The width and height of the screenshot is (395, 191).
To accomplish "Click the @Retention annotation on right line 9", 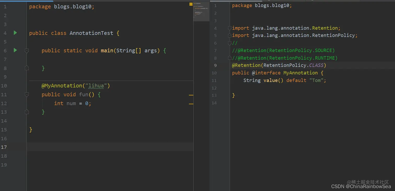I will (x=246, y=65).
